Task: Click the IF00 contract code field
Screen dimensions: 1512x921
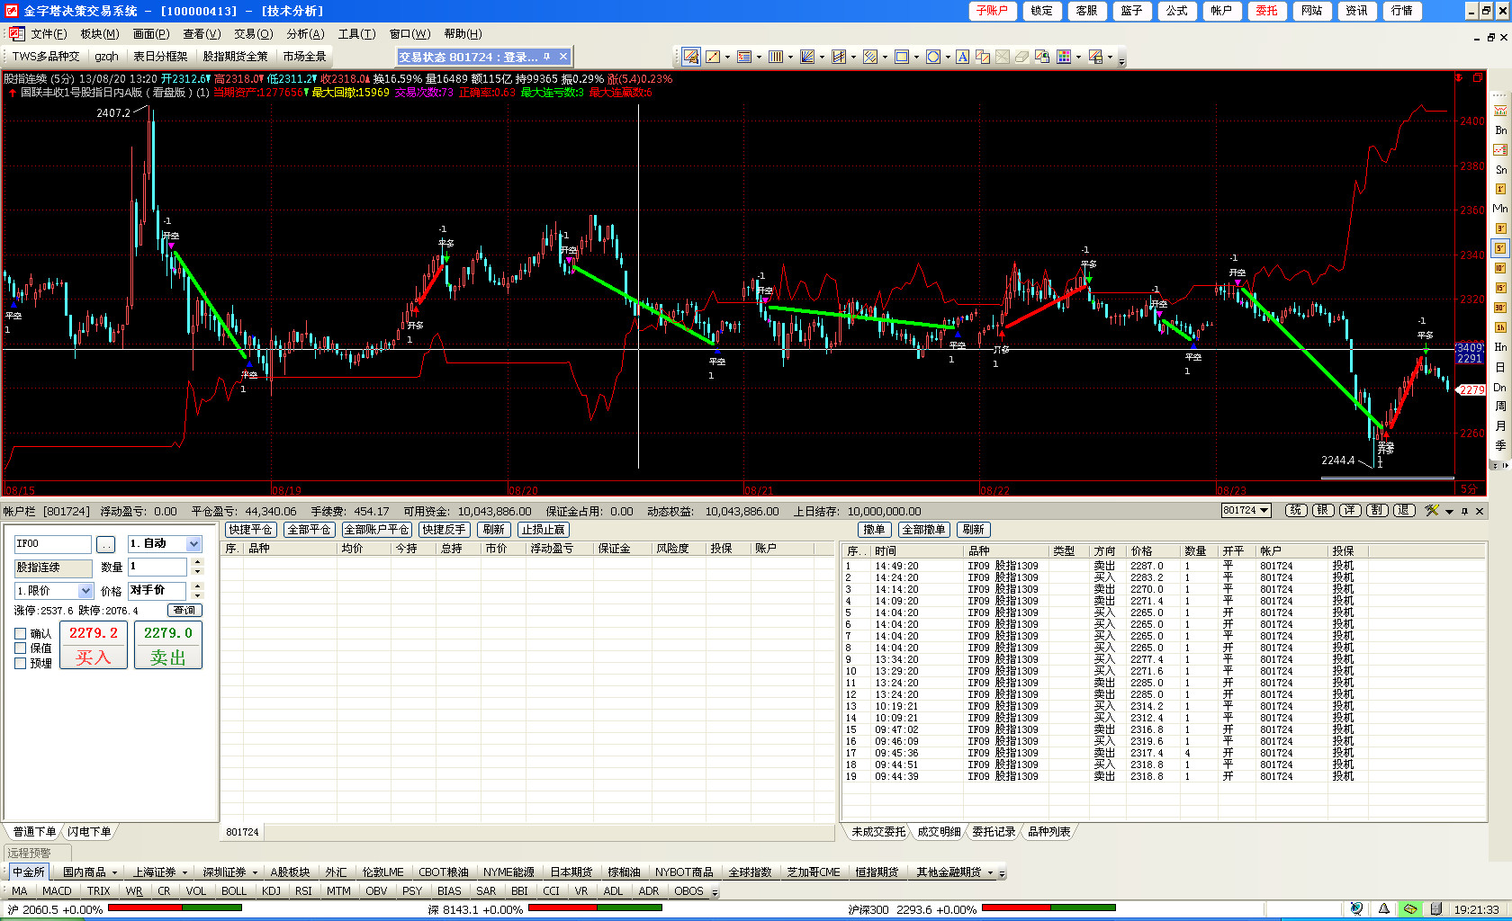Action: coord(53,544)
